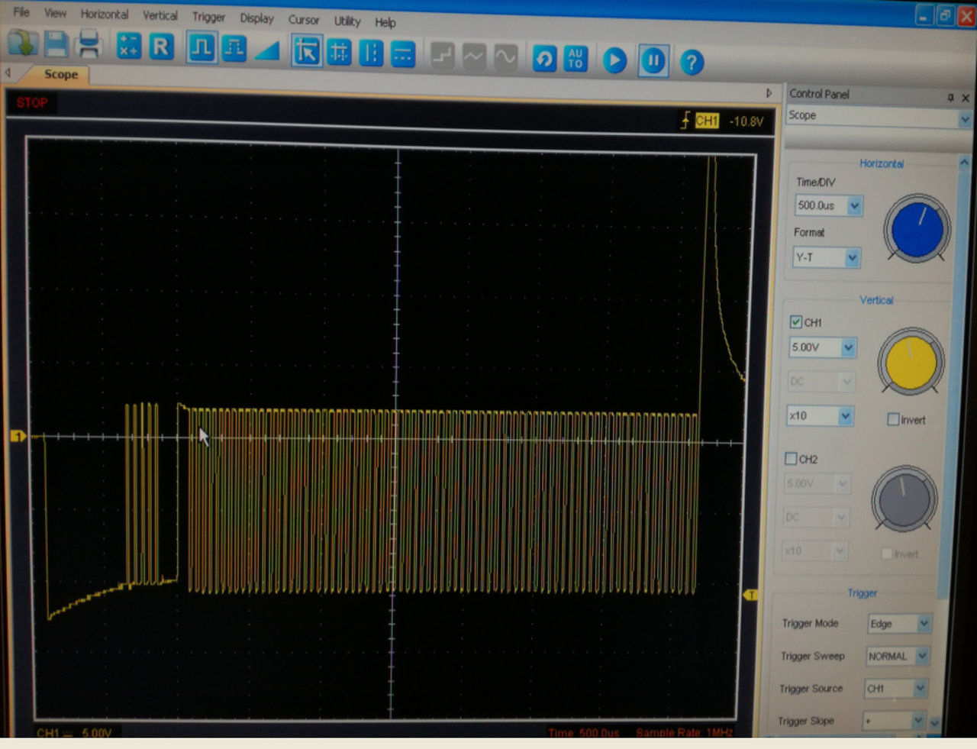Click the Save floppy disk icon
This screenshot has height=749, width=977.
56,44
